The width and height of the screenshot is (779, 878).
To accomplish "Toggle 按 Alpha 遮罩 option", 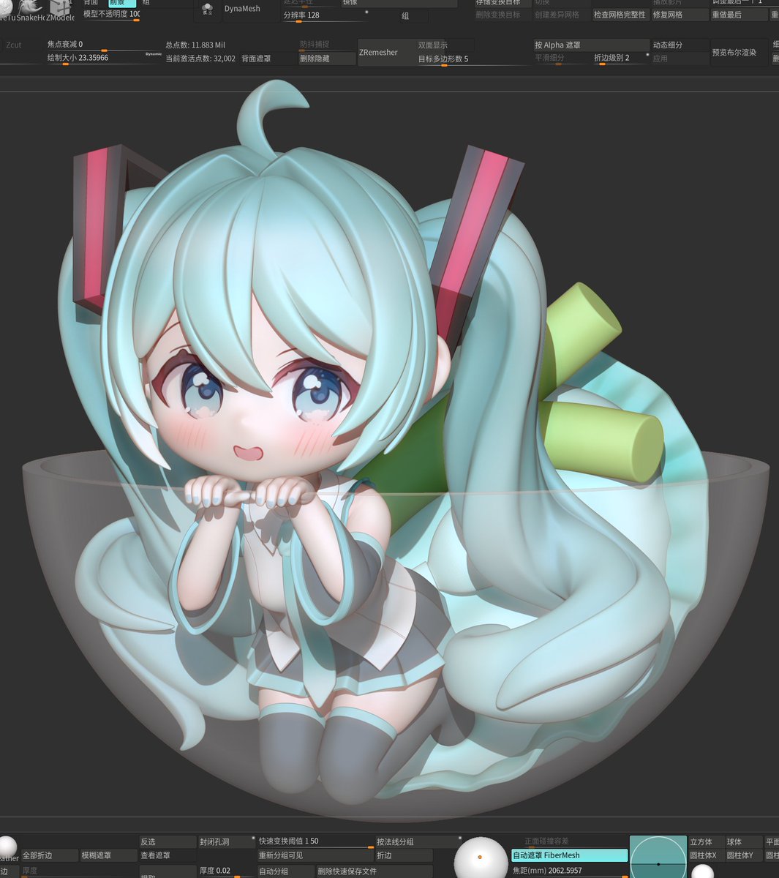I will 592,45.
